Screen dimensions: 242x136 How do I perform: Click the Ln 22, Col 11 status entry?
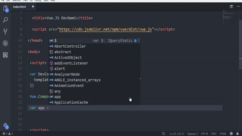point(177,134)
